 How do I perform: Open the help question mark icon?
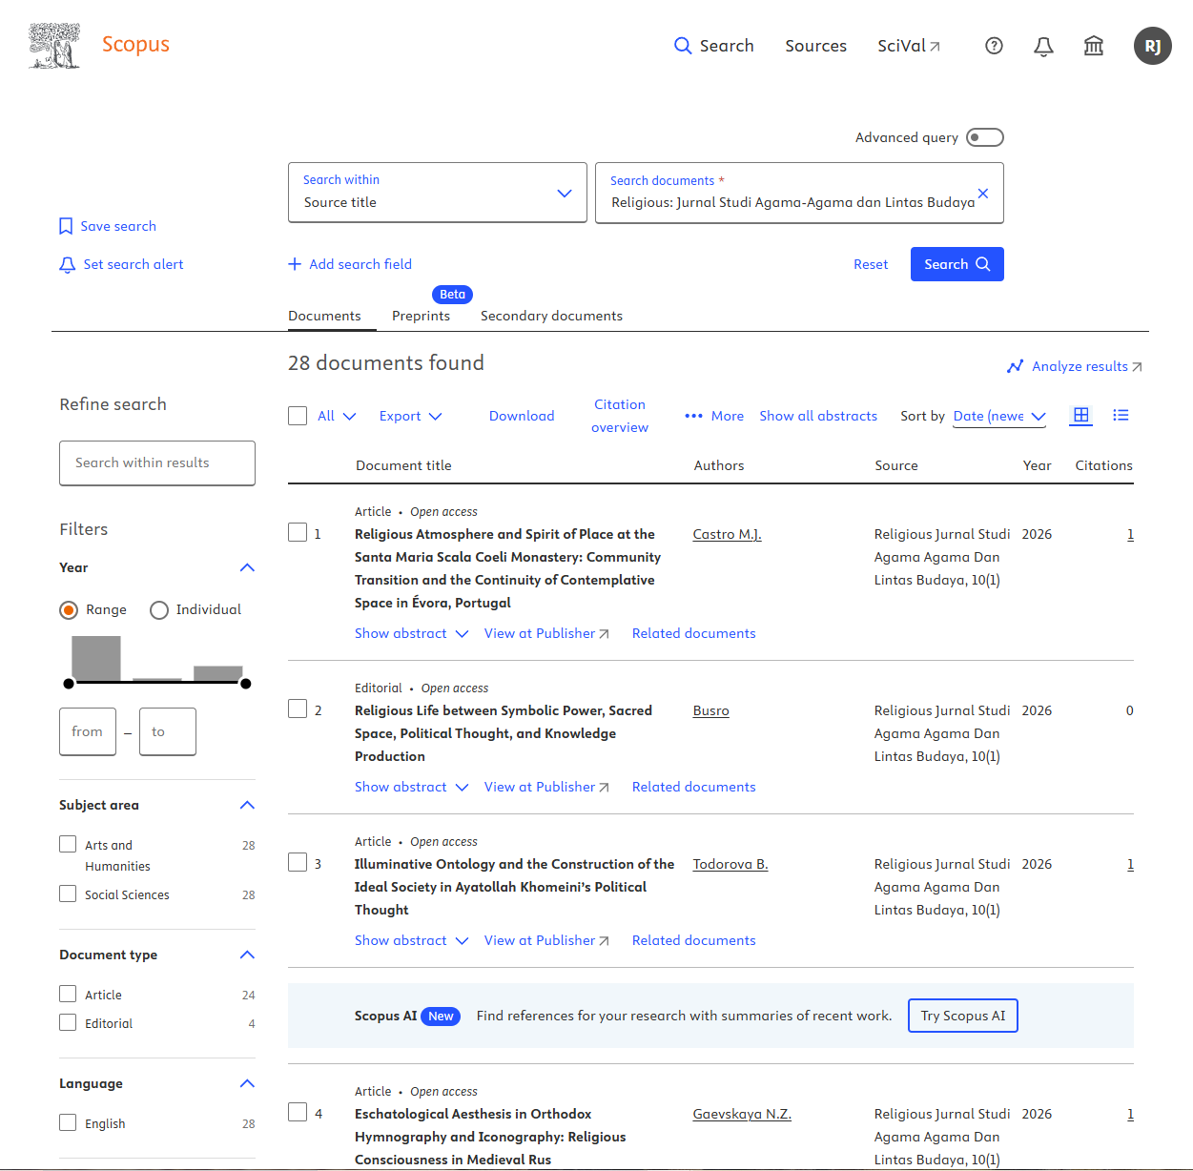[x=994, y=46]
